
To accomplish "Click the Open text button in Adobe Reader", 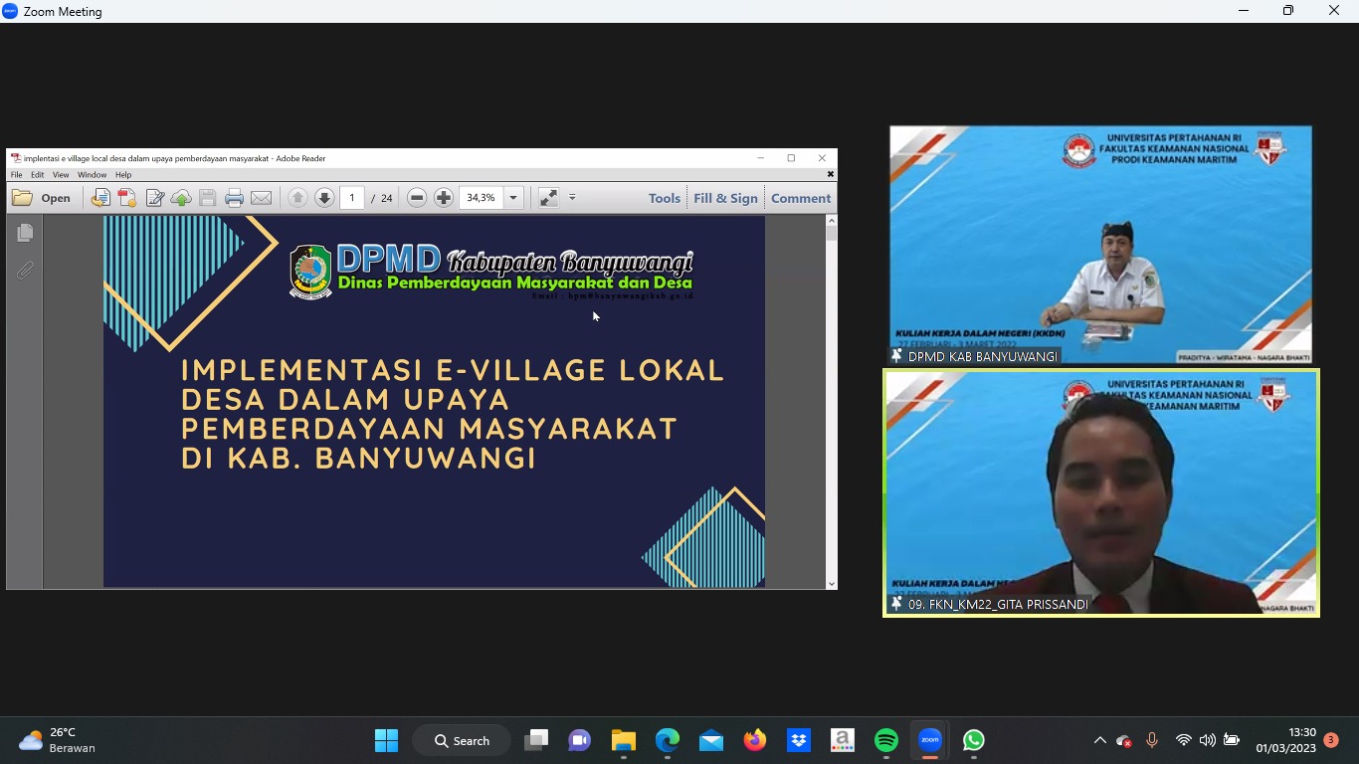I will [x=56, y=198].
